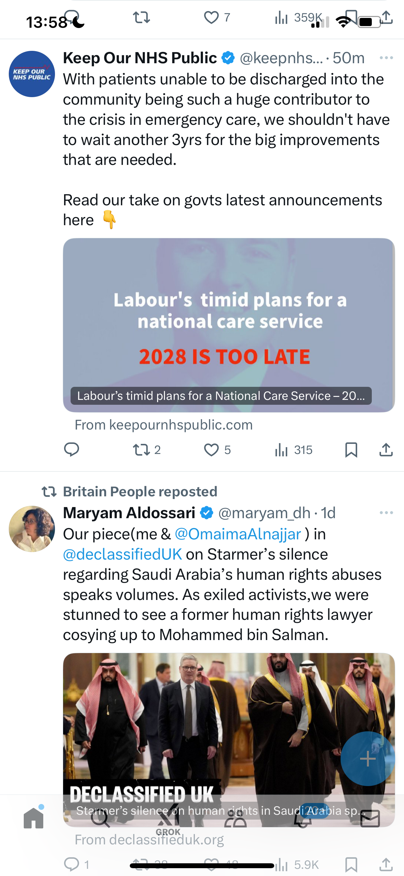Like the Keep Our NHS Public tweet
The height and width of the screenshot is (876, 404).
click(x=217, y=449)
